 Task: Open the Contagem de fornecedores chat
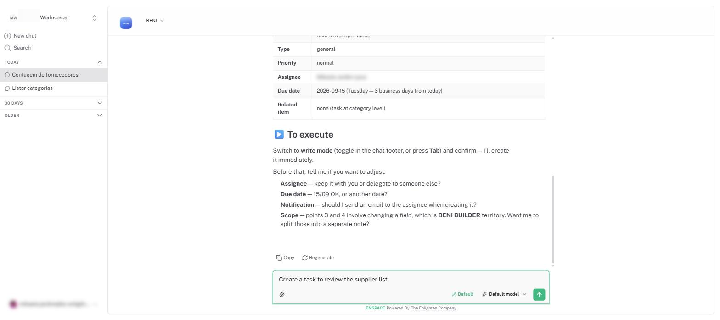54,75
